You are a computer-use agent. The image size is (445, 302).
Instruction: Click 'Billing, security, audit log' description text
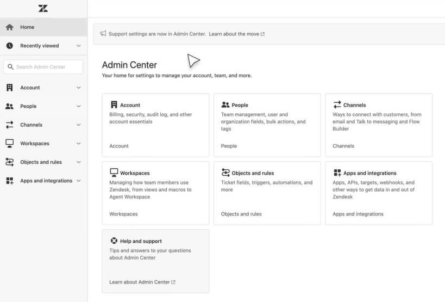pos(151,118)
